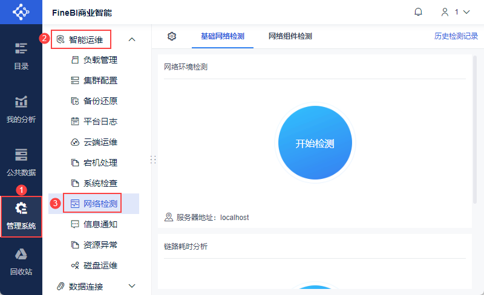Click FineBI商业智能 title text
Screen dimensions: 484x295
[x=82, y=13]
